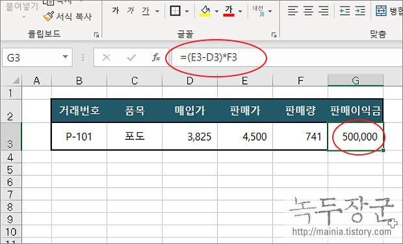Align text right
Viewport: 403px width, 244px height.
pyautogui.click(x=323, y=11)
